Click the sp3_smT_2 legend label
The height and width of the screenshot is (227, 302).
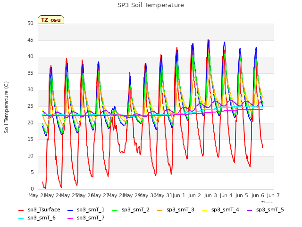click(x=135, y=210)
